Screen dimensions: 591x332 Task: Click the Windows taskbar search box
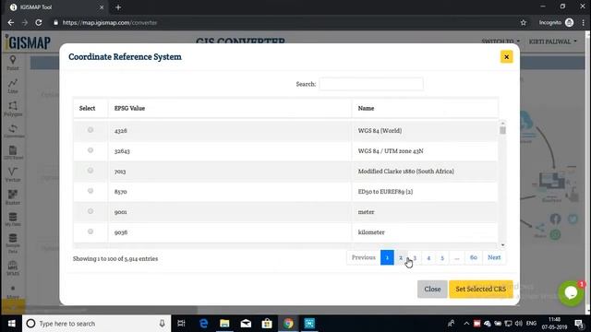(96, 324)
